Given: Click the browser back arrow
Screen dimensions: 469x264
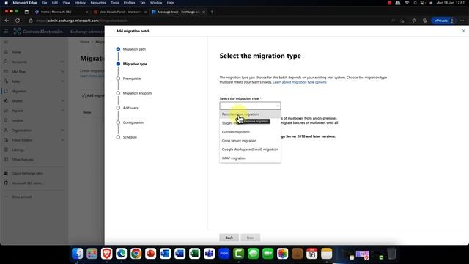Looking at the screenshot, I should tap(7, 21).
